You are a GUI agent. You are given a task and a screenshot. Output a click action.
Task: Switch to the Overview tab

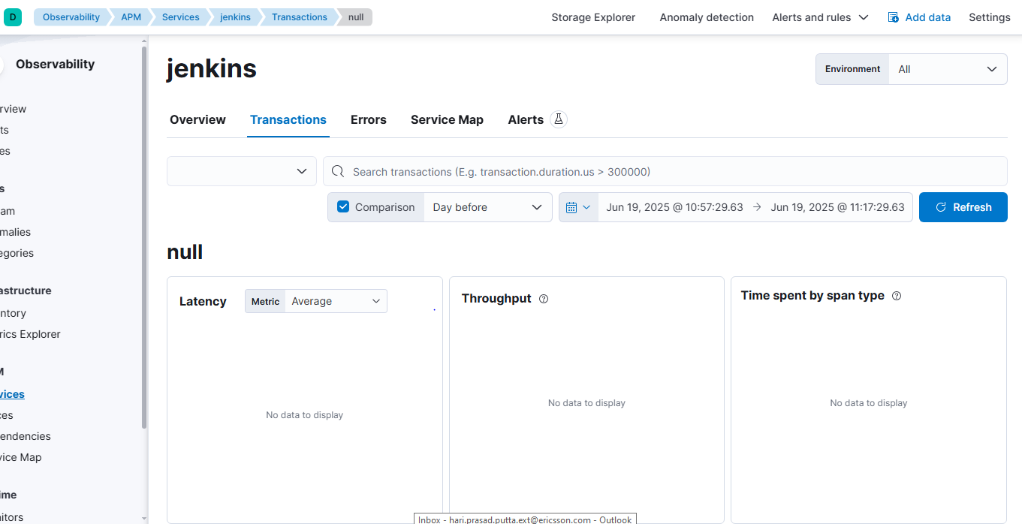click(x=197, y=119)
